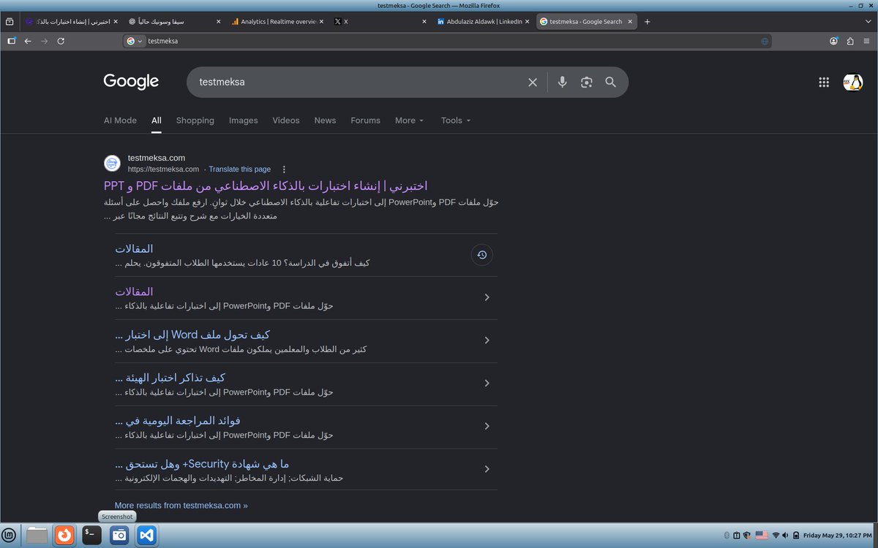Open the Google apps grid
This screenshot has width=878, height=548.
824,83
